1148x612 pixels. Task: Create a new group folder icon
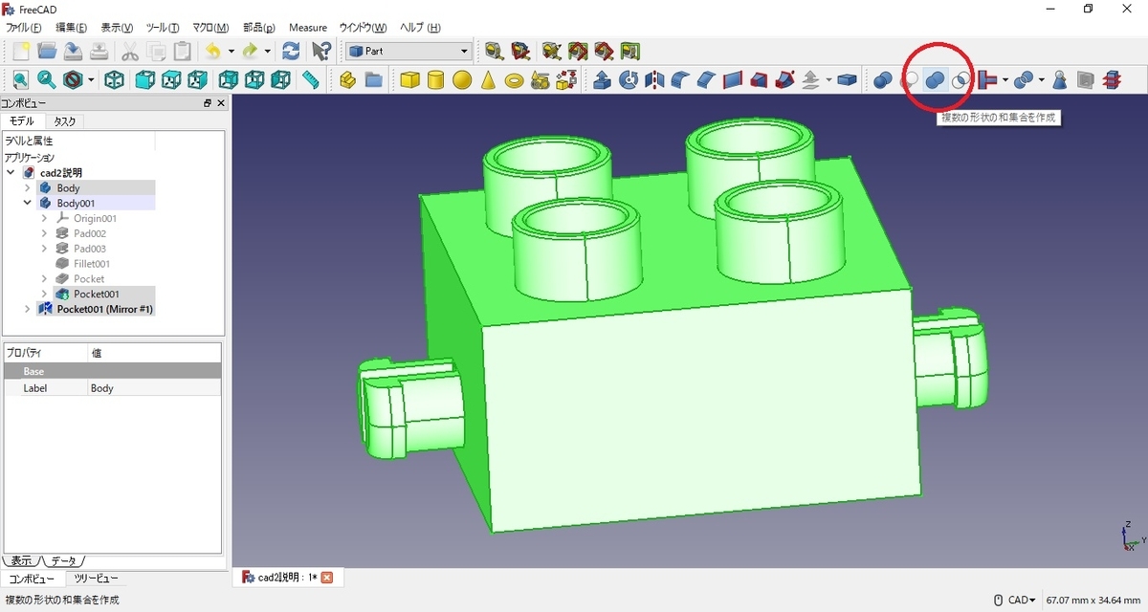[x=373, y=80]
